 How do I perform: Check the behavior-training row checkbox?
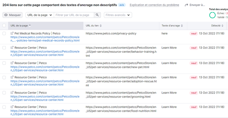pyautogui.click(x=4, y=48)
